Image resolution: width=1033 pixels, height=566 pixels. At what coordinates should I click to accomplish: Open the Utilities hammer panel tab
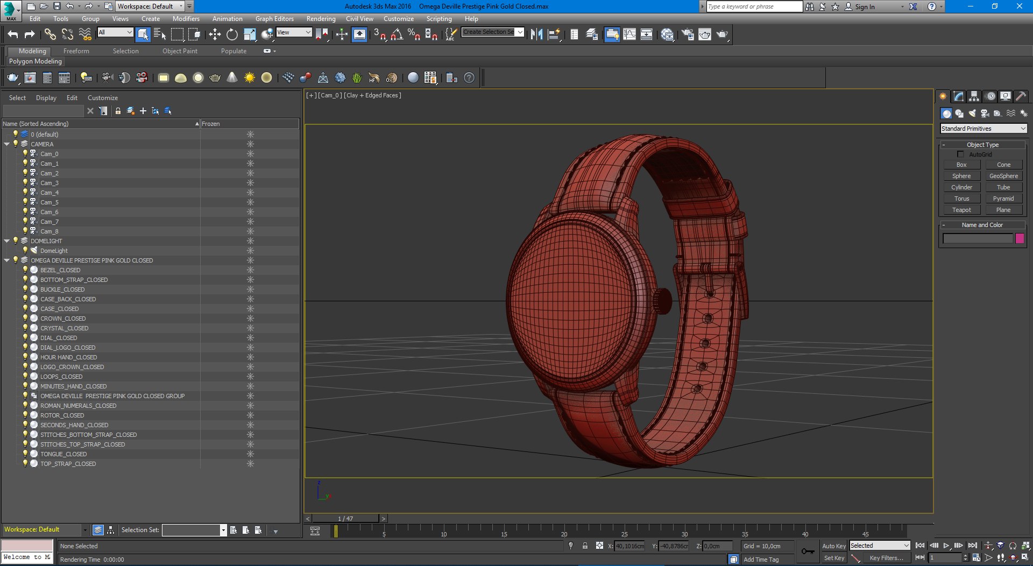click(x=1021, y=96)
